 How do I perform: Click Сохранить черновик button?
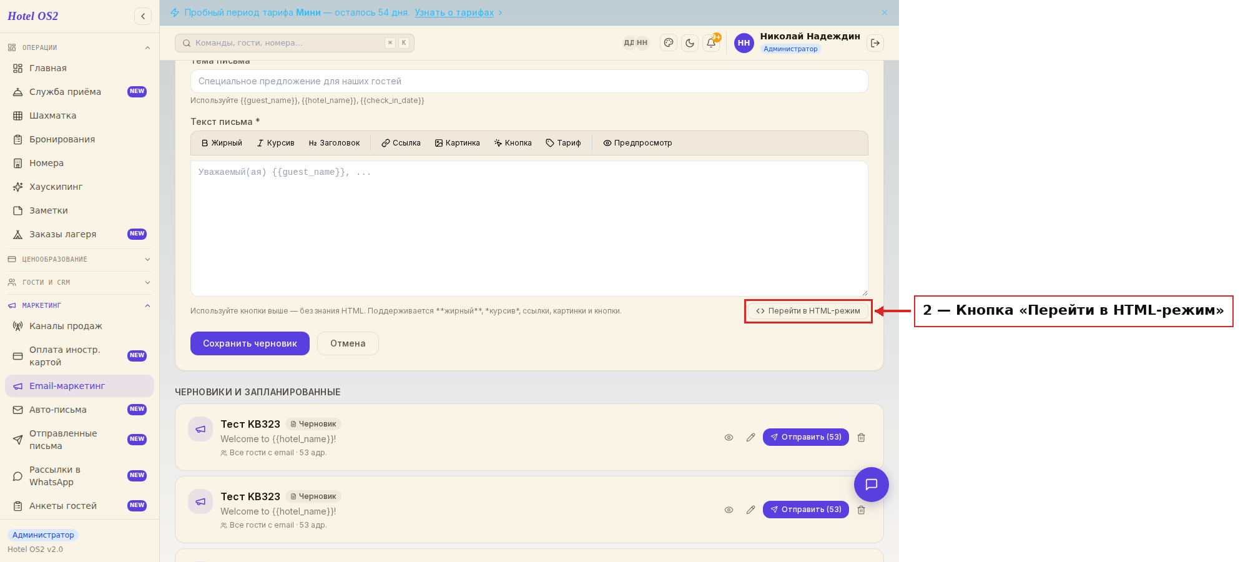pyautogui.click(x=250, y=343)
